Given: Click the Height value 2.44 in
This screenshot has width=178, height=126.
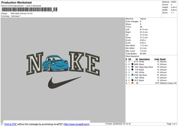Looking at the screenshot, I should 174,7.
